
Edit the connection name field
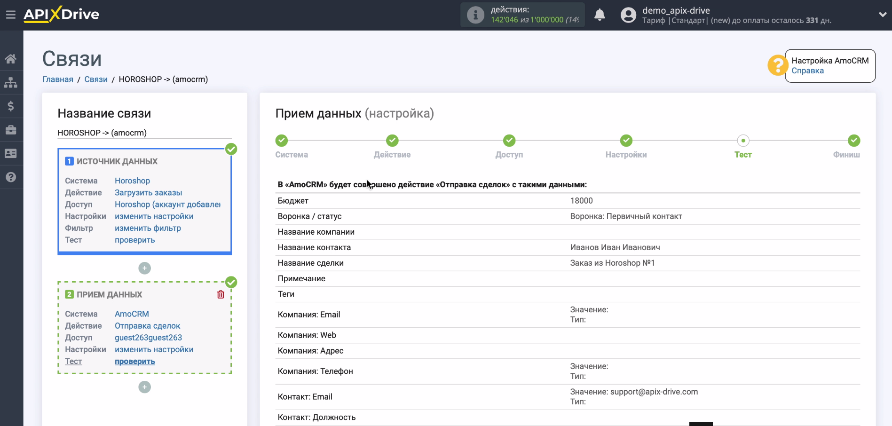click(x=144, y=133)
